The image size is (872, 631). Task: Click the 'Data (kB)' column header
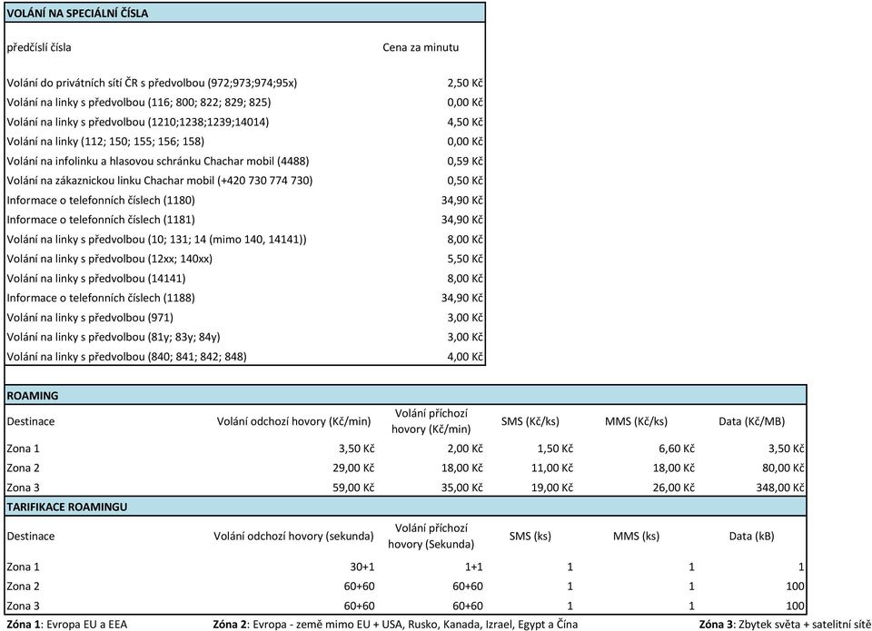751,537
